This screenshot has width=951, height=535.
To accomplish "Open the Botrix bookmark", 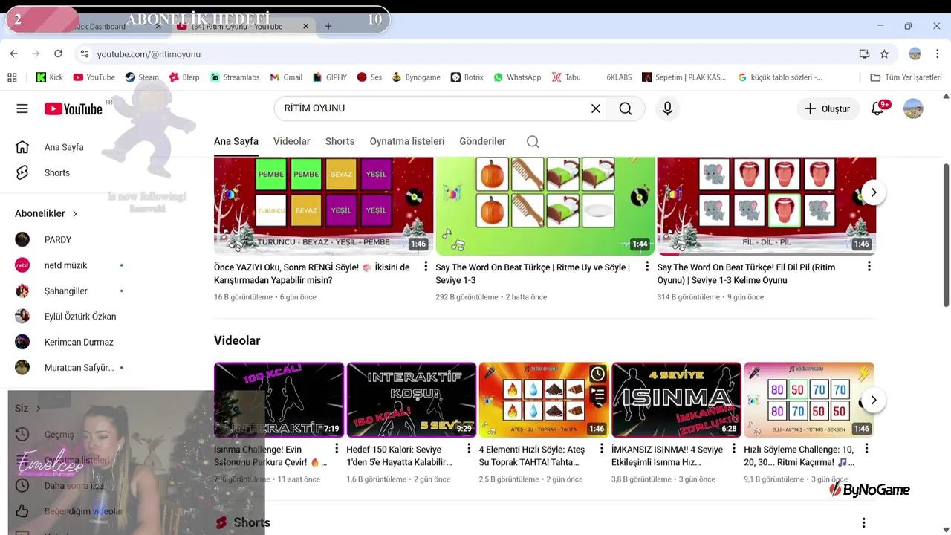I will [467, 77].
